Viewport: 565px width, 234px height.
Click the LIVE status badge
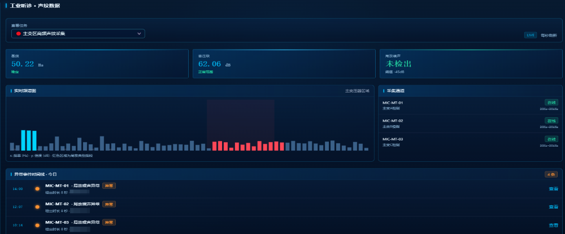531,35
